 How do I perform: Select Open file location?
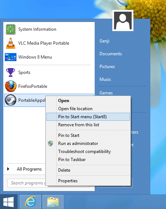click(x=88, y=109)
